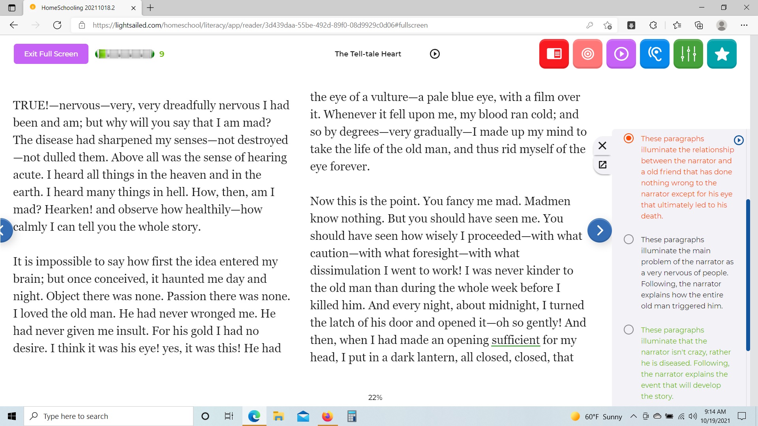Go to the previous page arrow
The height and width of the screenshot is (426, 758).
coord(5,230)
